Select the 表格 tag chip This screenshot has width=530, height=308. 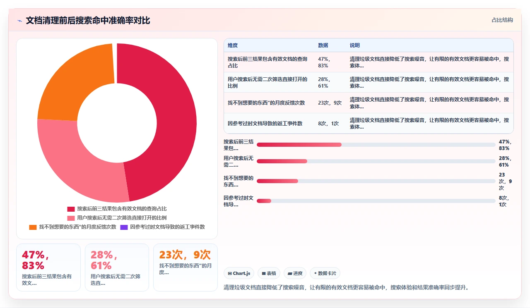[x=269, y=273]
